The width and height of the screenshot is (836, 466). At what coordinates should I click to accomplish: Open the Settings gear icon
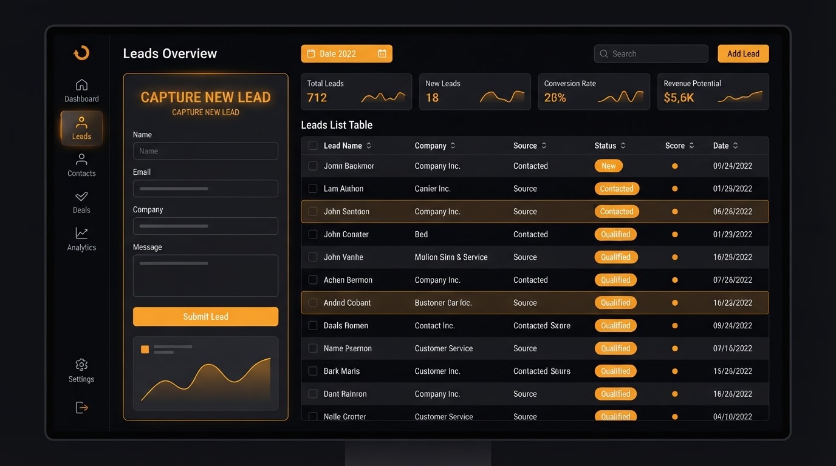(81, 365)
